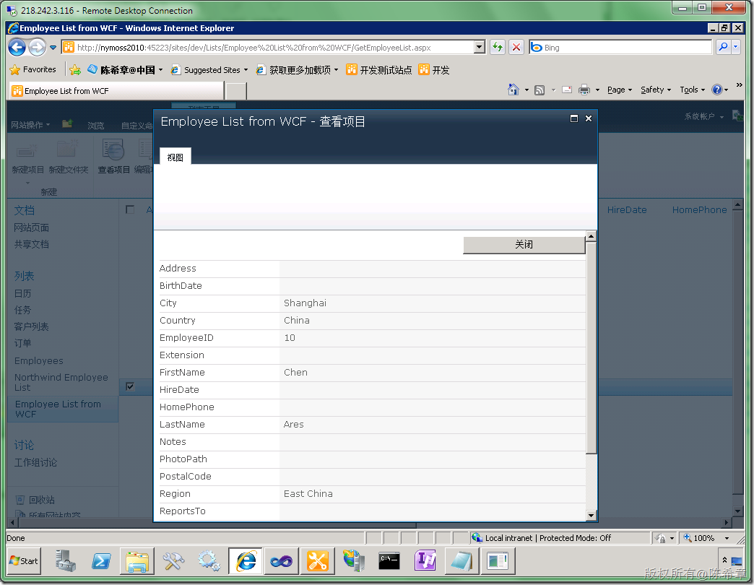Click the page horizontal scrollbar right arrow
Viewport: 754px width, 585px height.
(x=727, y=522)
